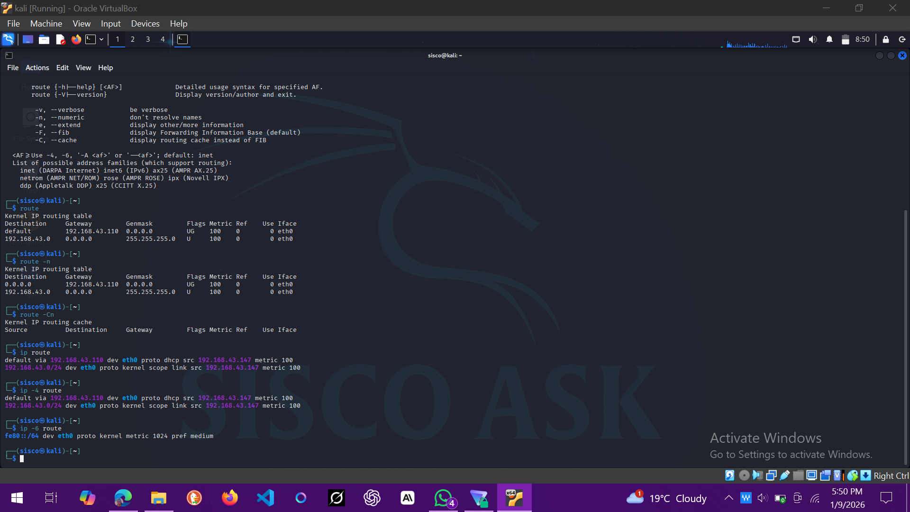Open ChatGPT app from taskbar
The image size is (910, 512).
[x=372, y=498]
